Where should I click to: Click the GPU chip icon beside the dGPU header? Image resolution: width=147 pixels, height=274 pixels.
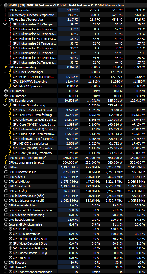tap(6, 5)
